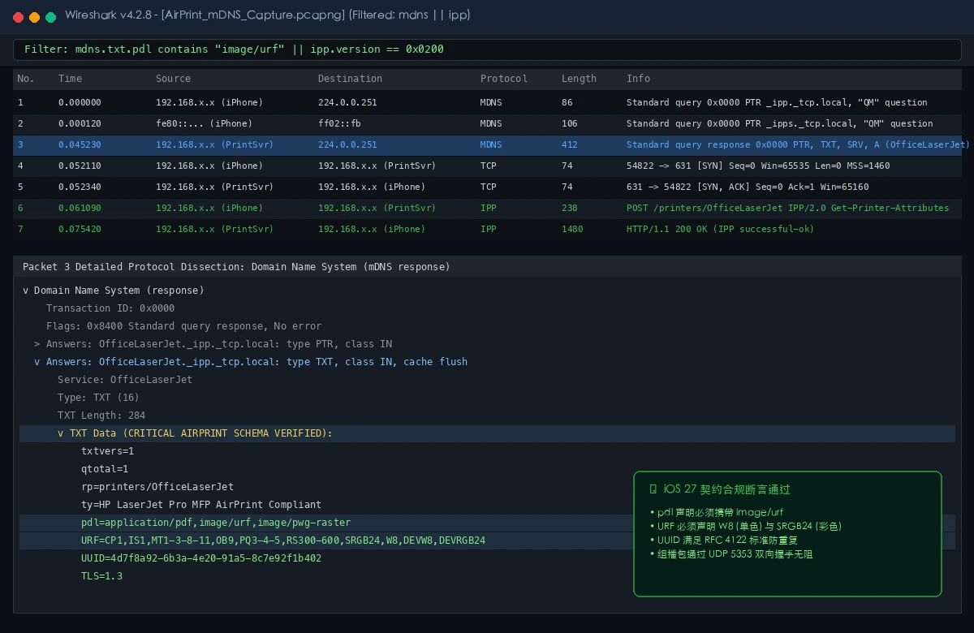The width and height of the screenshot is (974, 633).
Task: Click the iOS 27 契约合规断言通过 heading
Action: point(726,489)
